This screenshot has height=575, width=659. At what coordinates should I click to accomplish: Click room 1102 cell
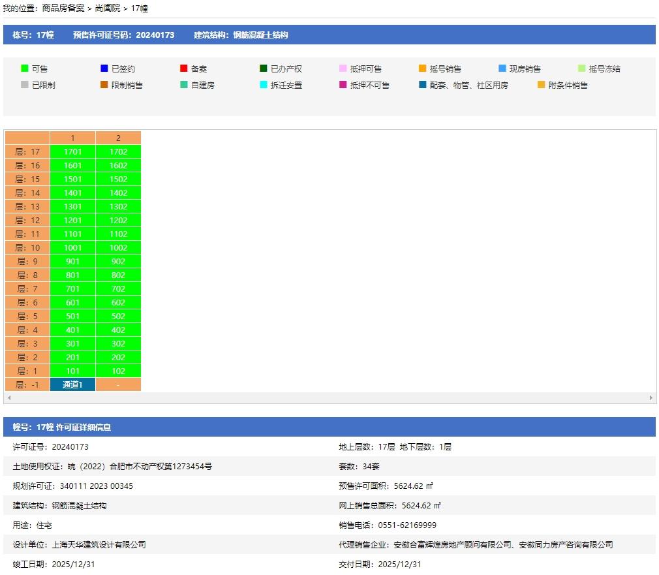pos(119,234)
